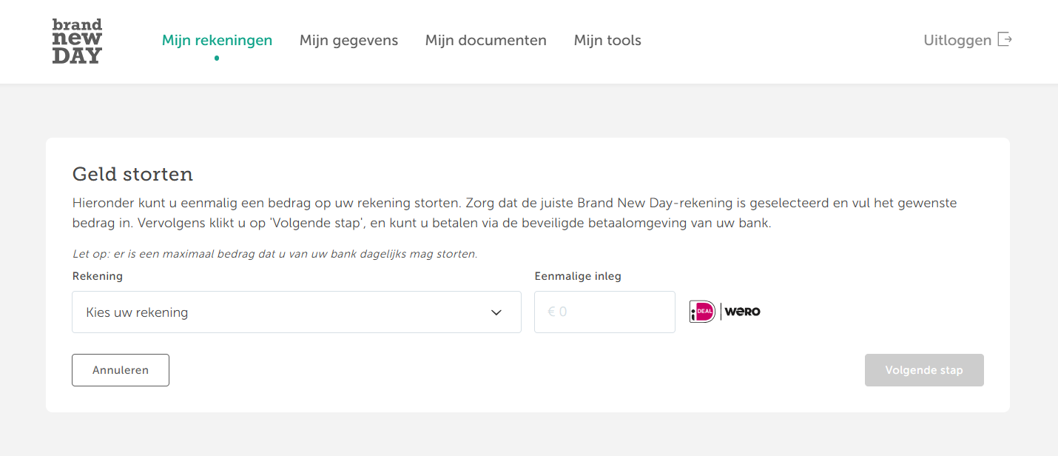1058x456 pixels.
Task: Click the 'Eenmalige inleg' field label
Action: [578, 276]
